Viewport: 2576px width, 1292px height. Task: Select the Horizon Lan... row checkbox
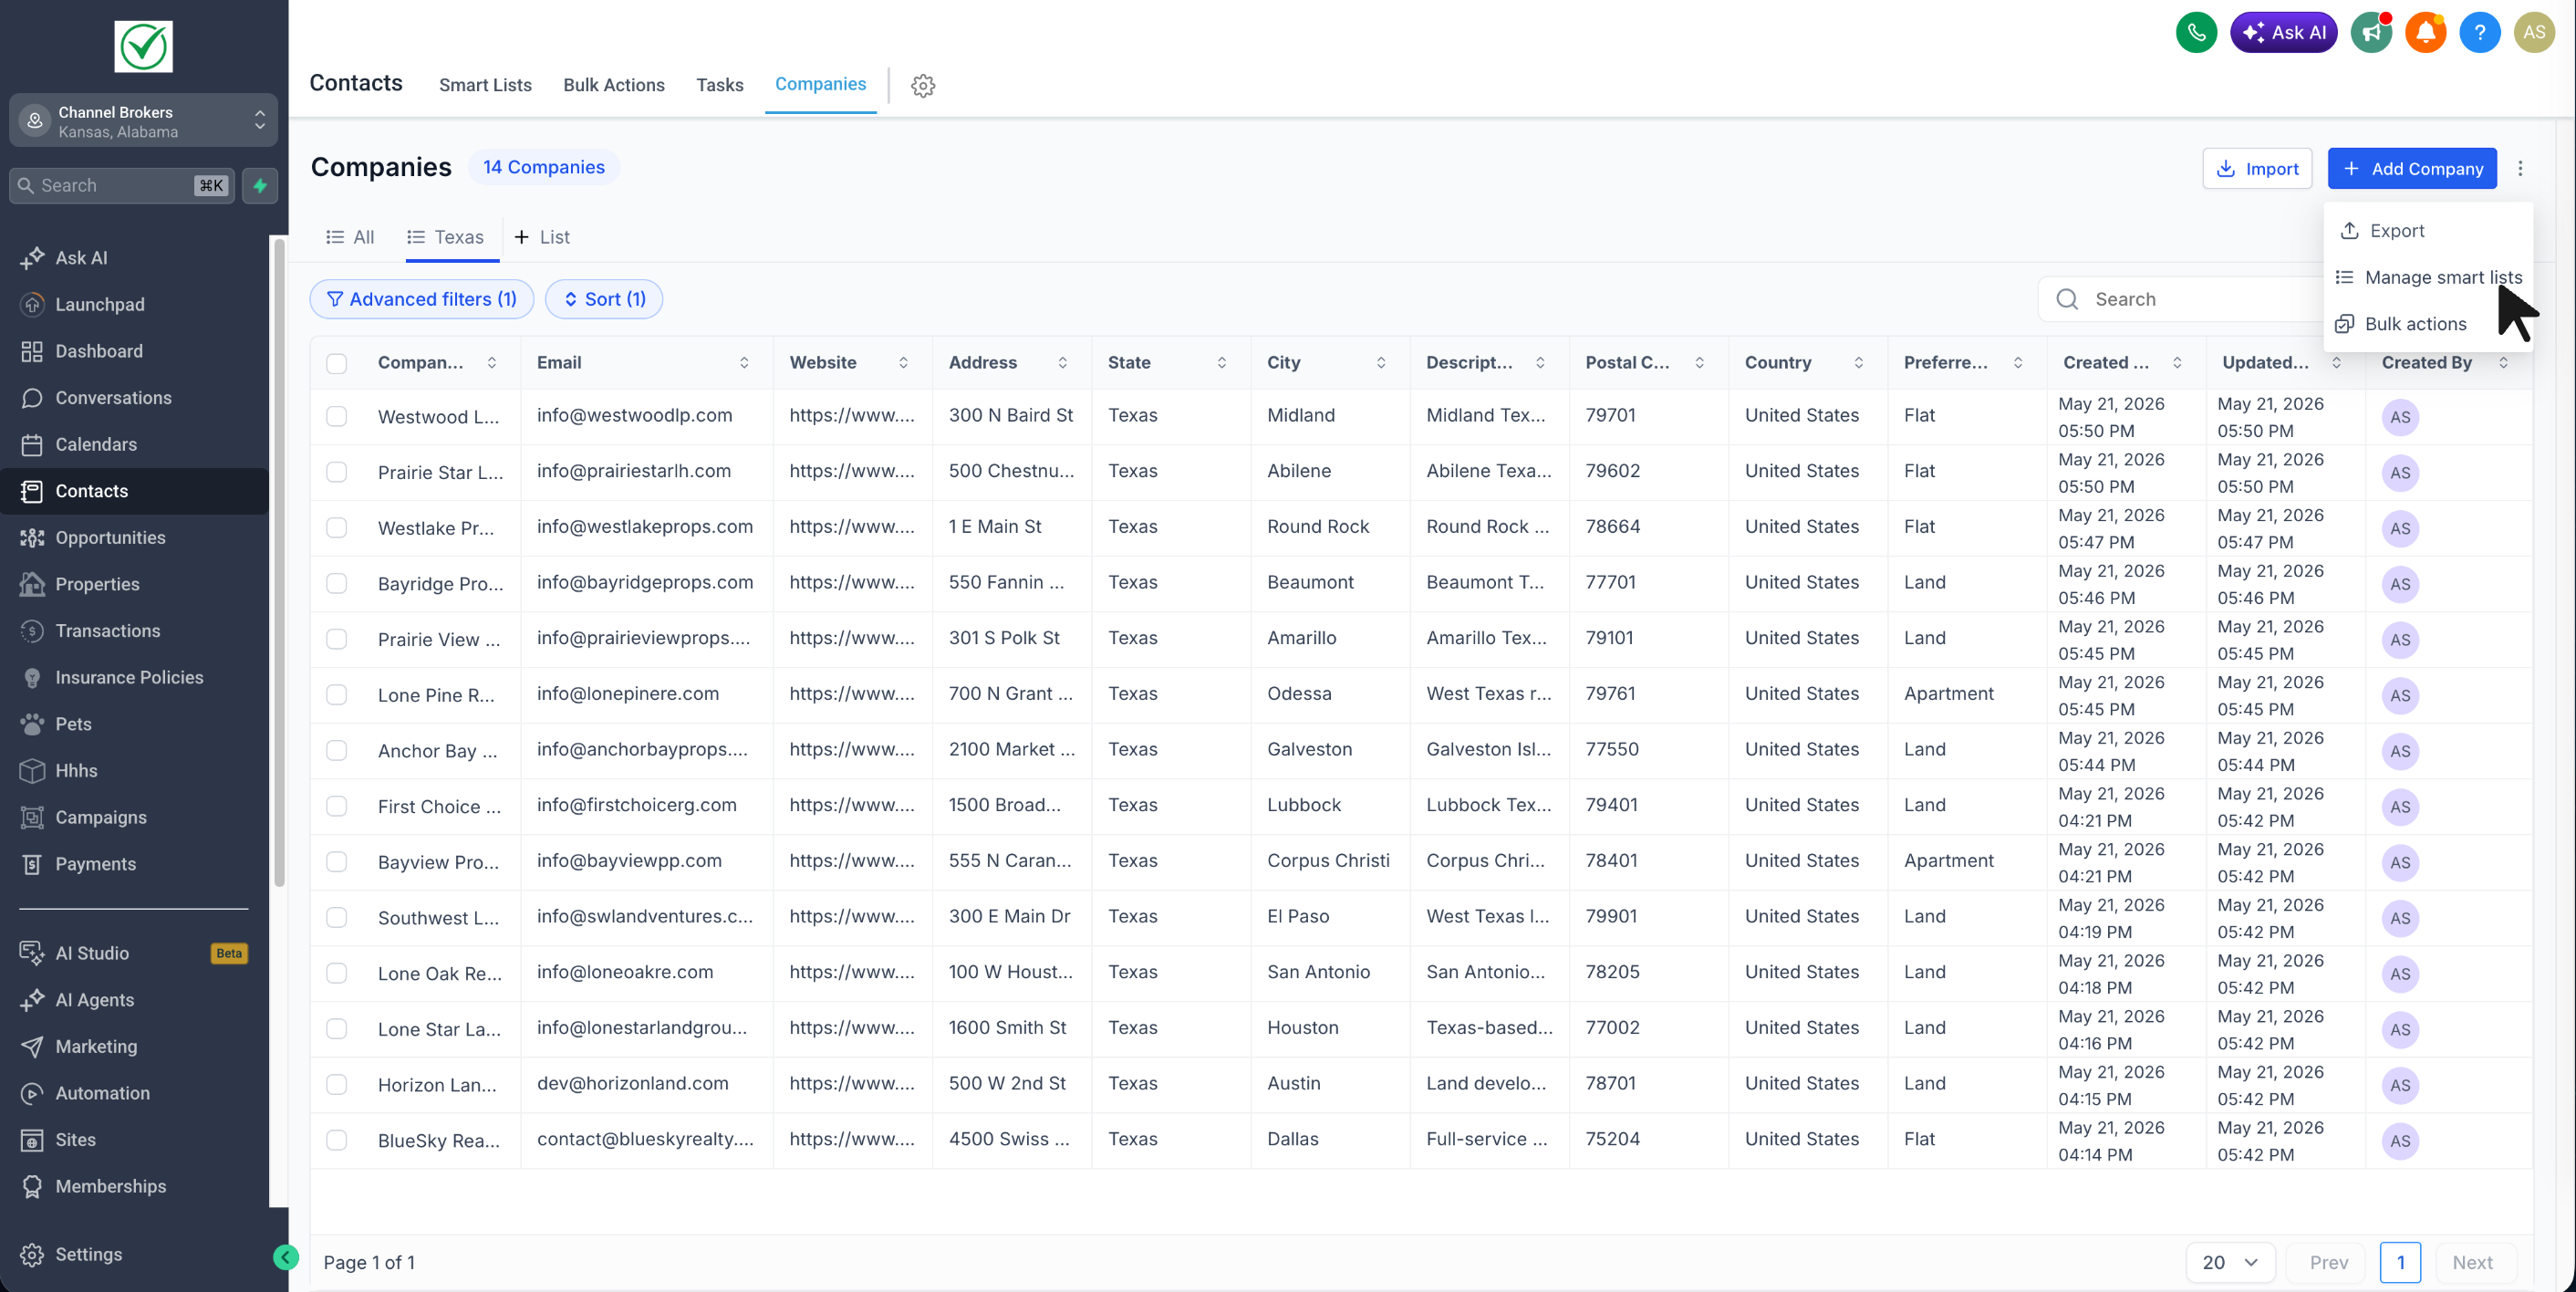point(337,1085)
